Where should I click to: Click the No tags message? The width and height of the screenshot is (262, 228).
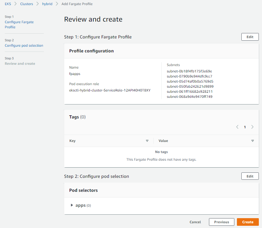coord(161,152)
